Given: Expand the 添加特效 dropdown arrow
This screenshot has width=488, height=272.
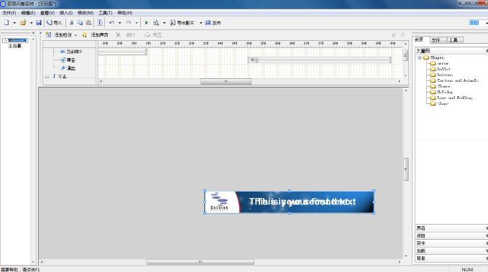Looking at the screenshot, I should point(75,35).
